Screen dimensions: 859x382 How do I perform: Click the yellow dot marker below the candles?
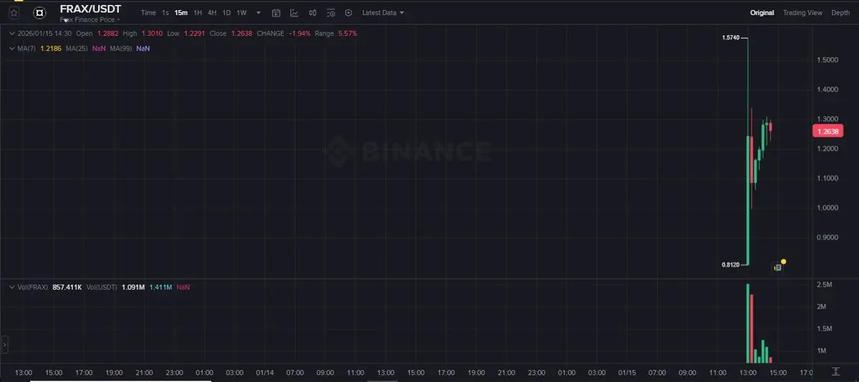(784, 262)
